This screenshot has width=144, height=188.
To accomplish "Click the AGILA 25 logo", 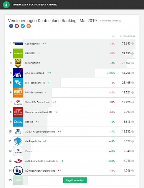I will point(18,132).
